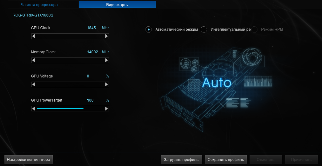Click the Memory Clock slider track
The width and height of the screenshot is (322, 166).
pyautogui.click(x=70, y=60)
